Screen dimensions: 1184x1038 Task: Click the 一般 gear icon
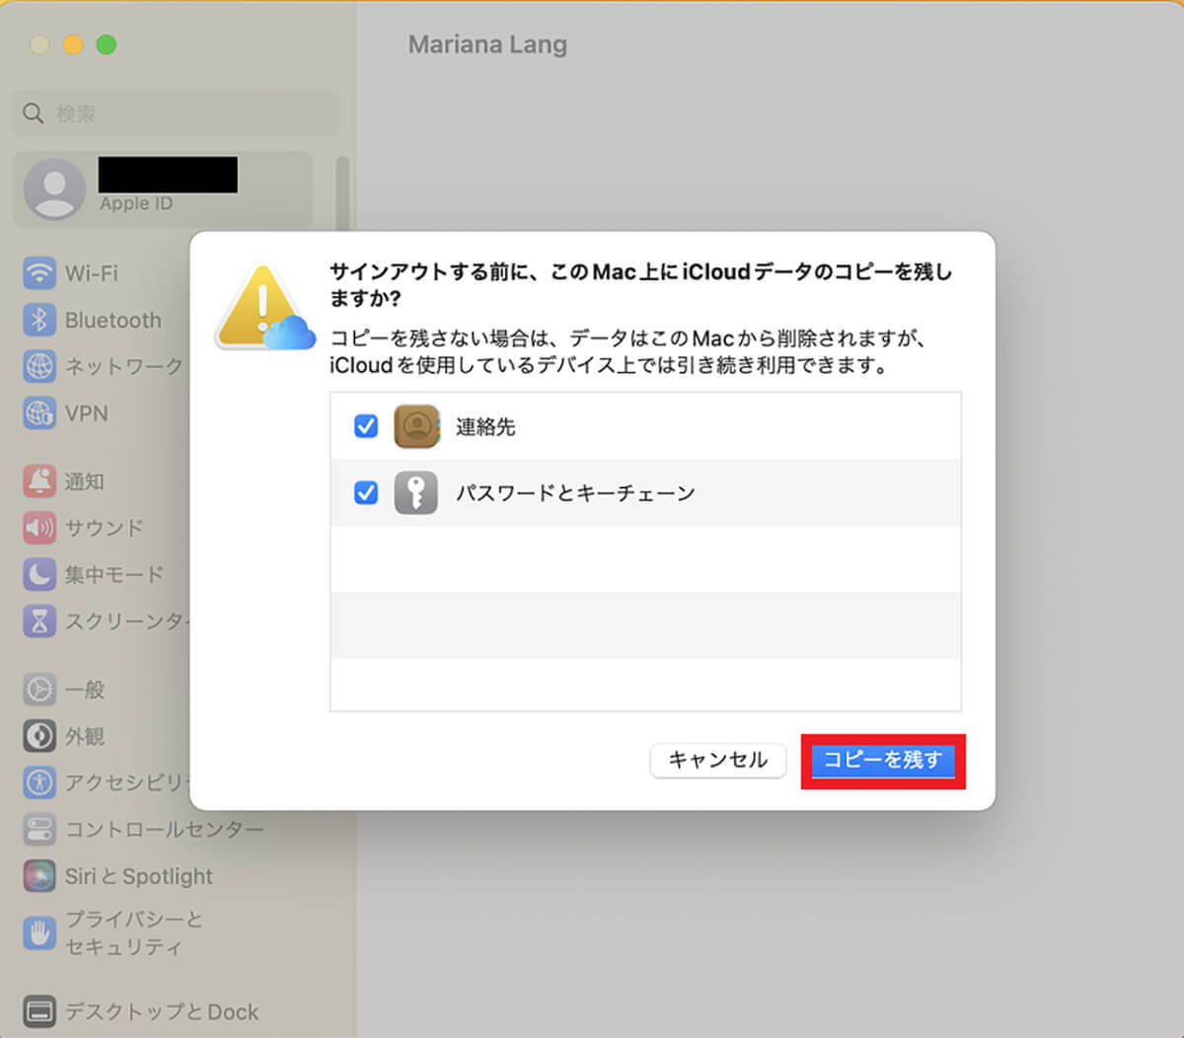tap(39, 689)
